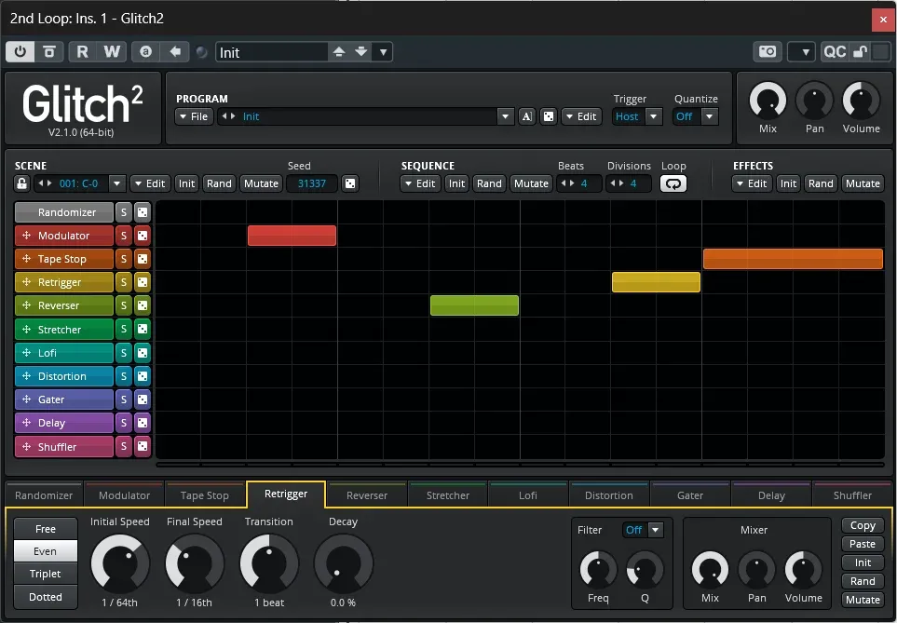
Task: Click the Decay knob
Action: pyautogui.click(x=343, y=563)
